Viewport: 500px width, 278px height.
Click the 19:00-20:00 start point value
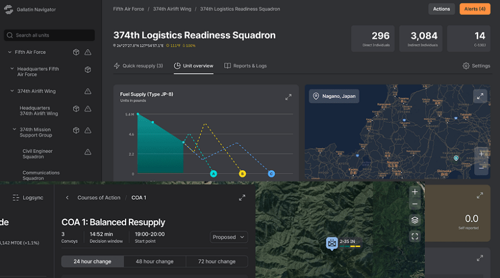coord(150,234)
